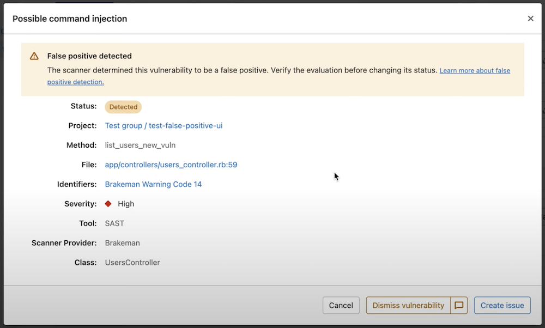This screenshot has width=545, height=328.
Task: Close the Possible command injection dialog
Action: point(530,18)
